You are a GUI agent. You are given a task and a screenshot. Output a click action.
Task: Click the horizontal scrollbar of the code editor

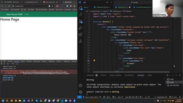coord(131,72)
